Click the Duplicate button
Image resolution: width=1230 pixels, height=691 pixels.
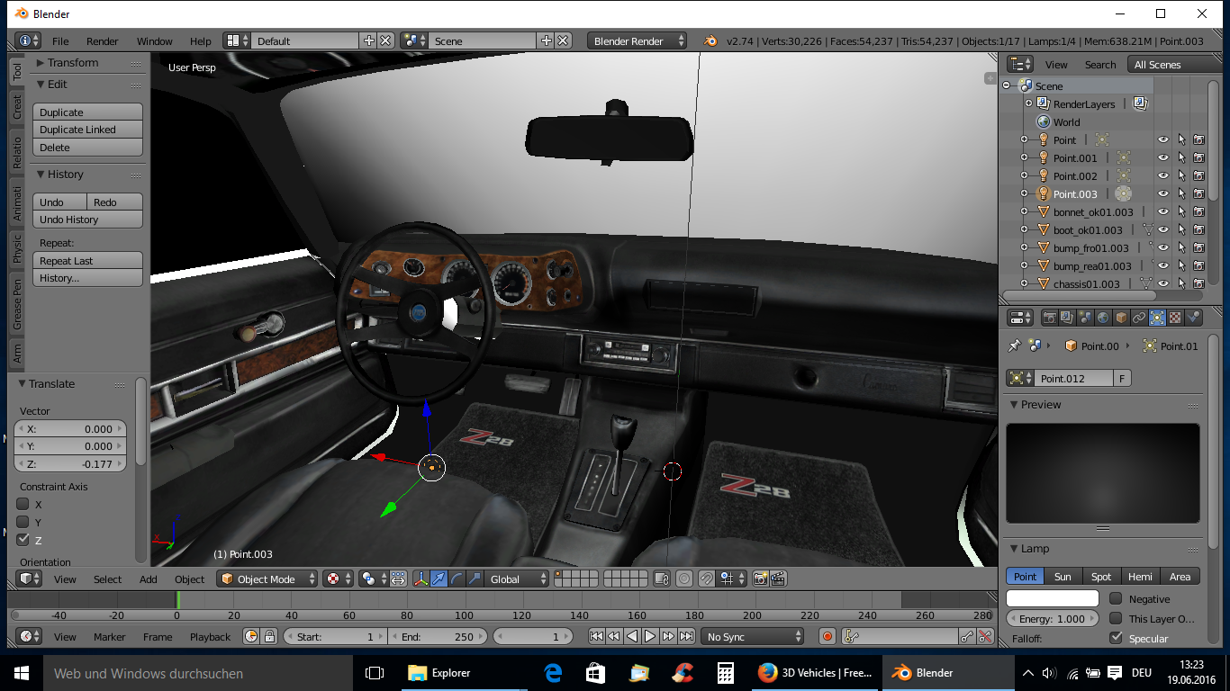point(88,112)
